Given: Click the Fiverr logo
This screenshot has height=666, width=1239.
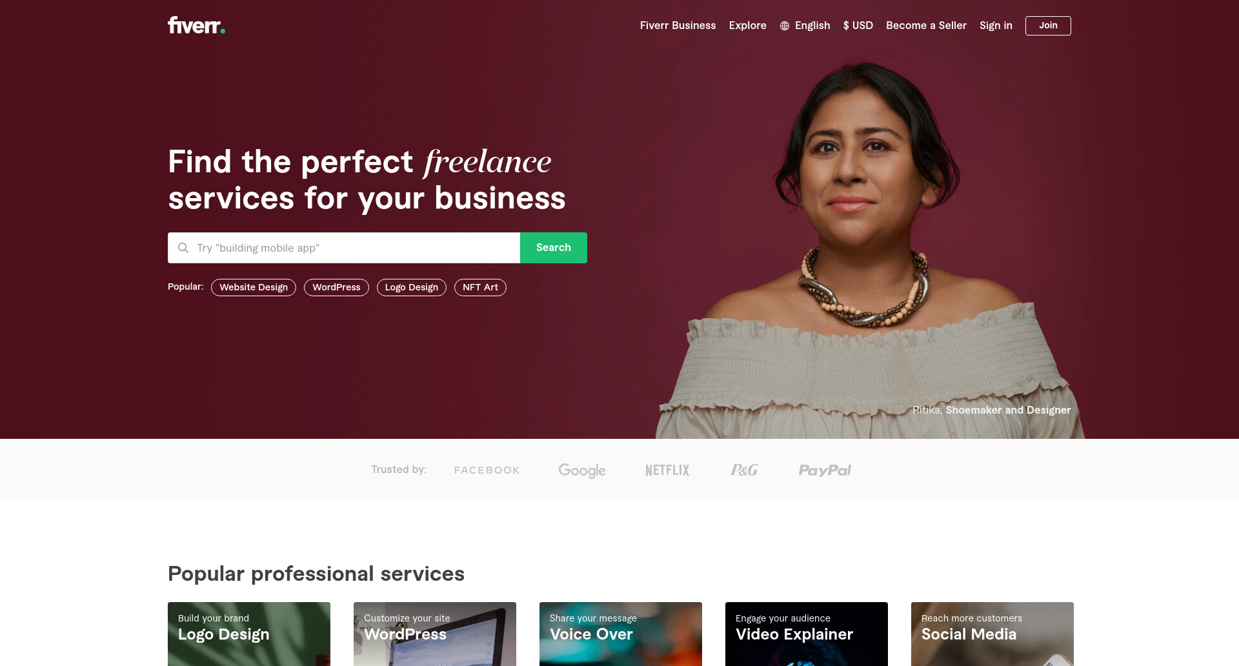Looking at the screenshot, I should [x=196, y=25].
